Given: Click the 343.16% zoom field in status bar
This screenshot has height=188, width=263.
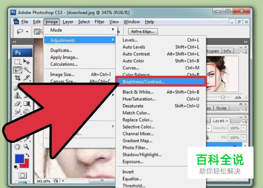Looking at the screenshot, I should click(x=43, y=181).
